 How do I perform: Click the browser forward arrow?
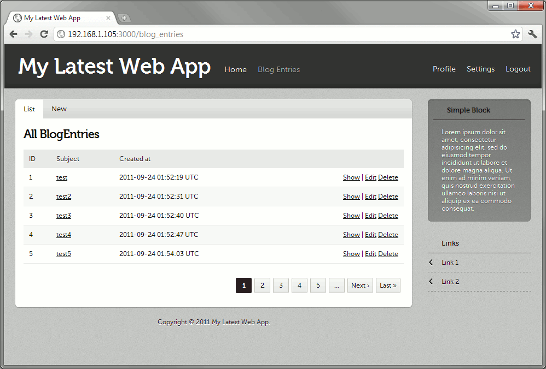pyautogui.click(x=28, y=34)
